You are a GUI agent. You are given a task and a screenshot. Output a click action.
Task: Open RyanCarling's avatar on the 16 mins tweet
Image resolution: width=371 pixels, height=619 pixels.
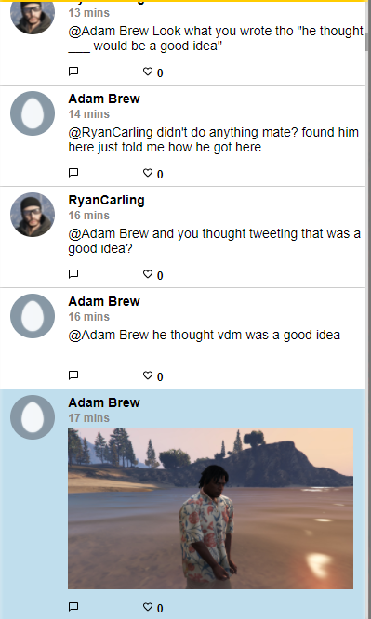[33, 215]
